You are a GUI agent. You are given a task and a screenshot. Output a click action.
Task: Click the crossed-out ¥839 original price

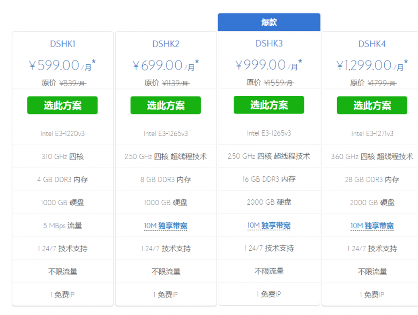72,83
